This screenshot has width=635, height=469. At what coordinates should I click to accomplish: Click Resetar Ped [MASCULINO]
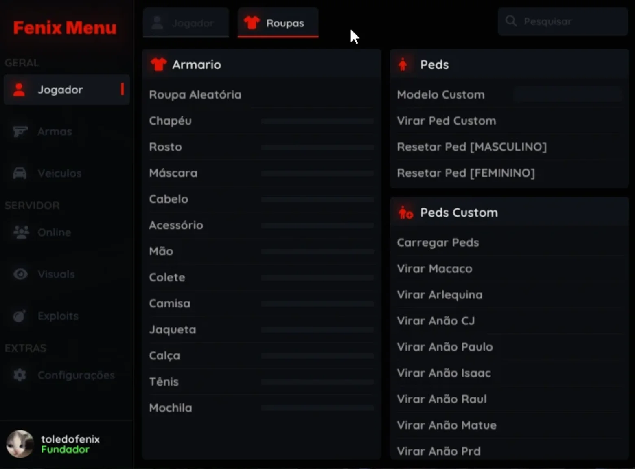pyautogui.click(x=509, y=147)
